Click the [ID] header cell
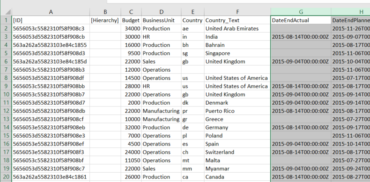This screenshot has width=370, height=182. (51, 20)
